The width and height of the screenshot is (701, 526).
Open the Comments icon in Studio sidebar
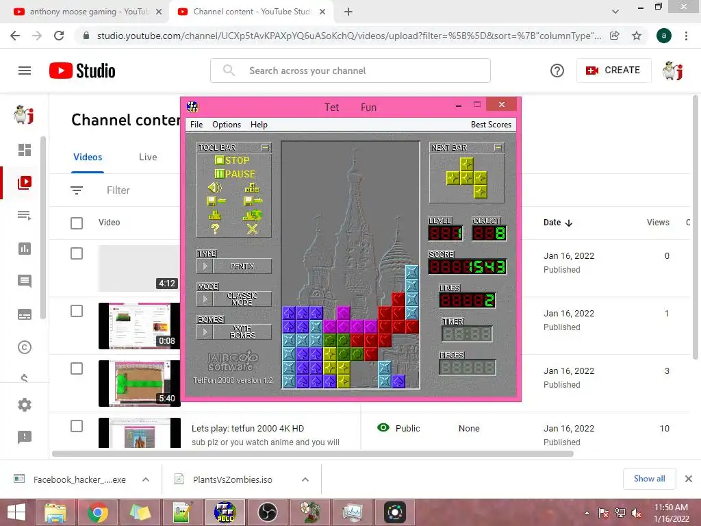pos(25,281)
